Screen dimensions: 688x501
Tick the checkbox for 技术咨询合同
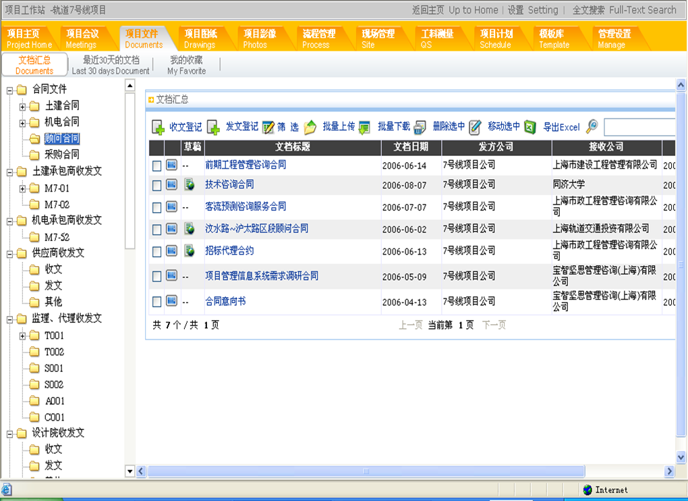point(156,185)
